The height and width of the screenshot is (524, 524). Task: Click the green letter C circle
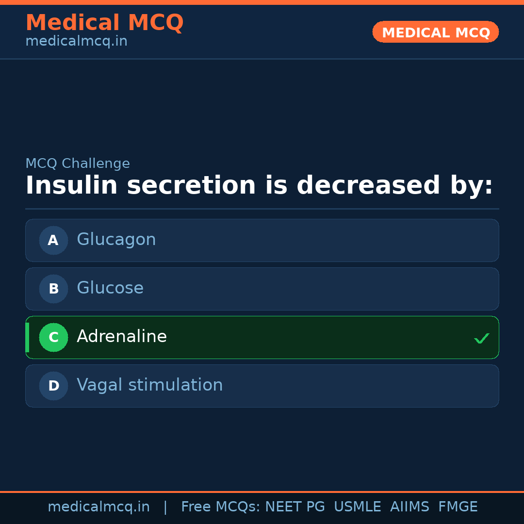53,337
